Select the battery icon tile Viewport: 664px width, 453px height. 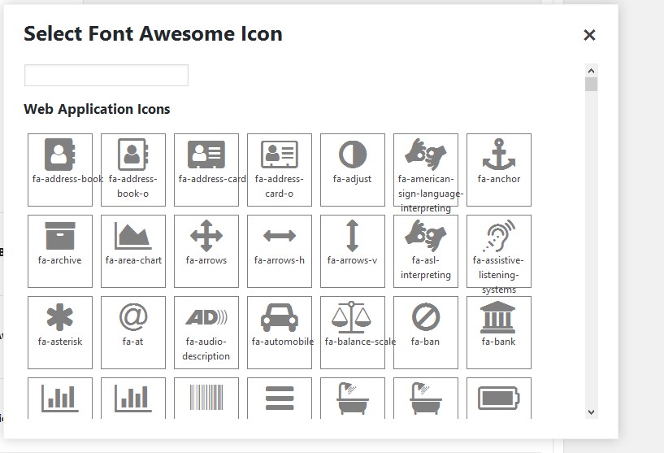499,398
